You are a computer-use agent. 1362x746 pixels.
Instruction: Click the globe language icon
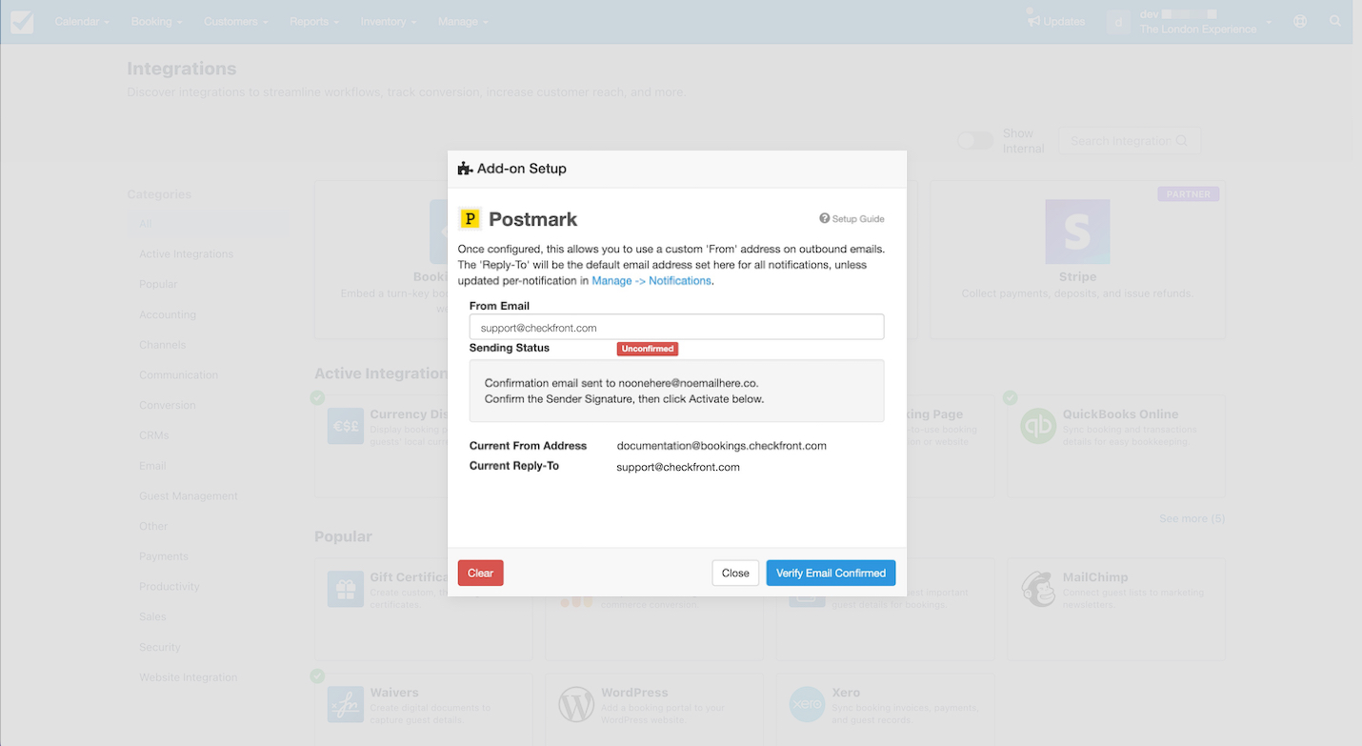[x=1301, y=21]
